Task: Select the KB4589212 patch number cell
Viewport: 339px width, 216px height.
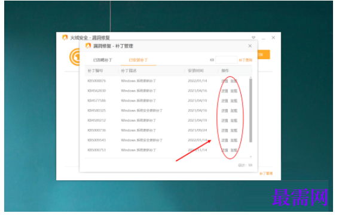Action: (x=96, y=121)
